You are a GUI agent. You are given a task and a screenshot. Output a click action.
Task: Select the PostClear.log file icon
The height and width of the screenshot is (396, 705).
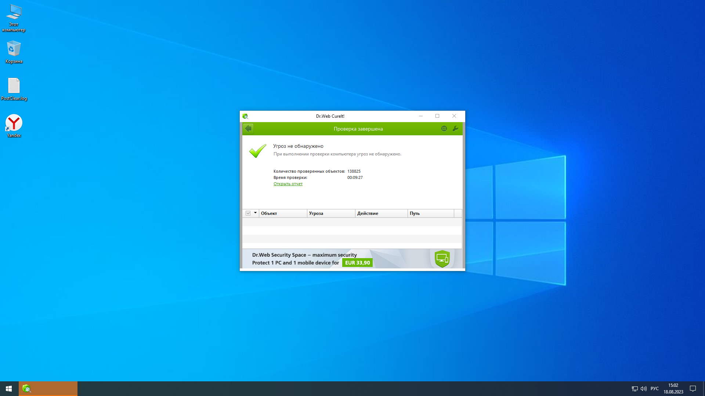point(14,86)
